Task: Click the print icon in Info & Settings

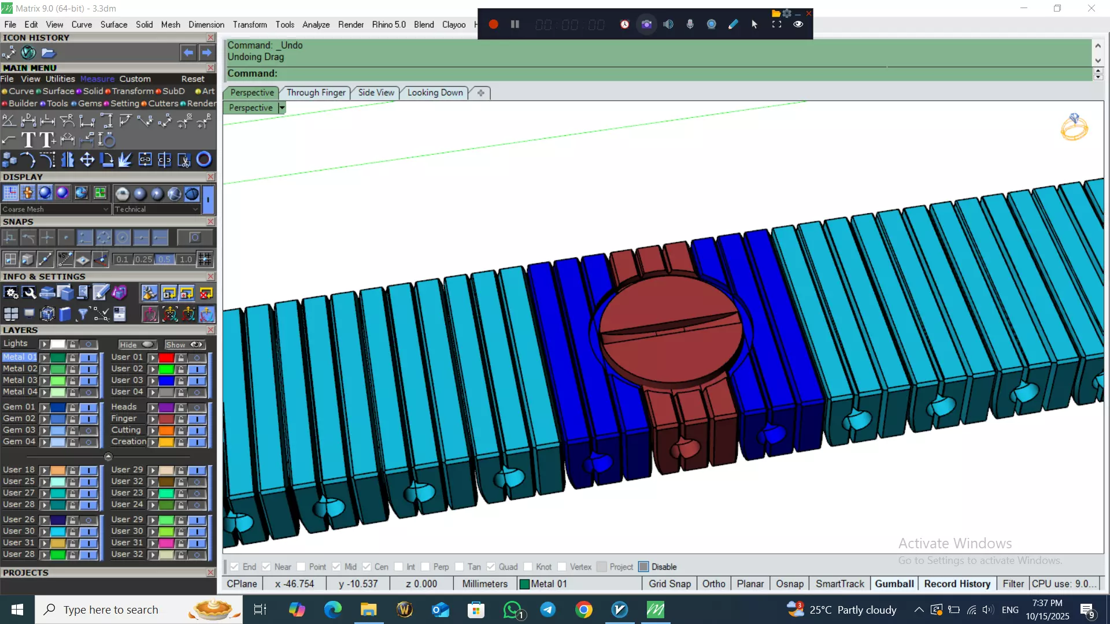Action: 47,294
